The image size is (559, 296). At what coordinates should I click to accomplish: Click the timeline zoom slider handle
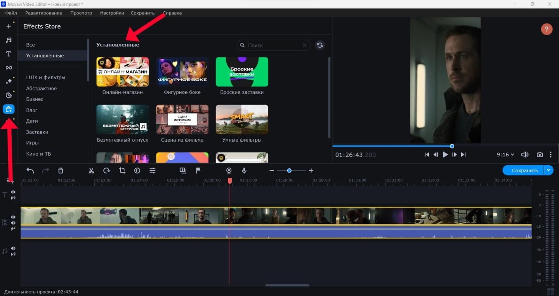tap(289, 171)
